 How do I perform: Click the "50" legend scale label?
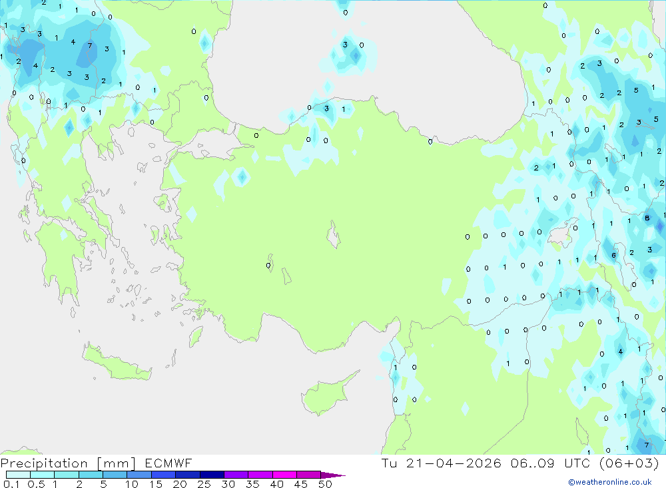pos(326,484)
